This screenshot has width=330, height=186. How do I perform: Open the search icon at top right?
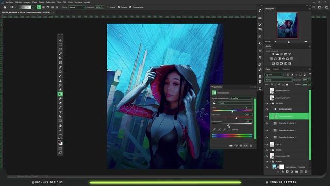coord(314,7)
